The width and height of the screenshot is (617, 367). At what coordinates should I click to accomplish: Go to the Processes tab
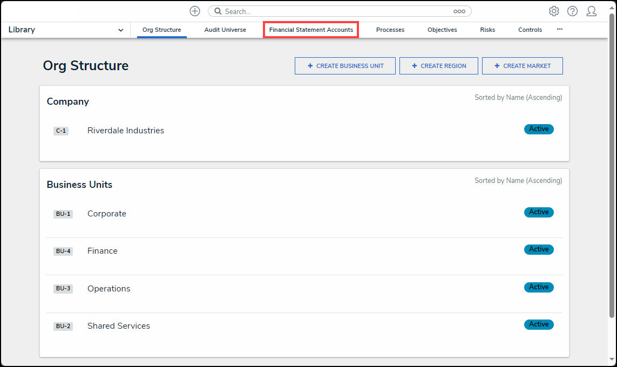point(390,30)
